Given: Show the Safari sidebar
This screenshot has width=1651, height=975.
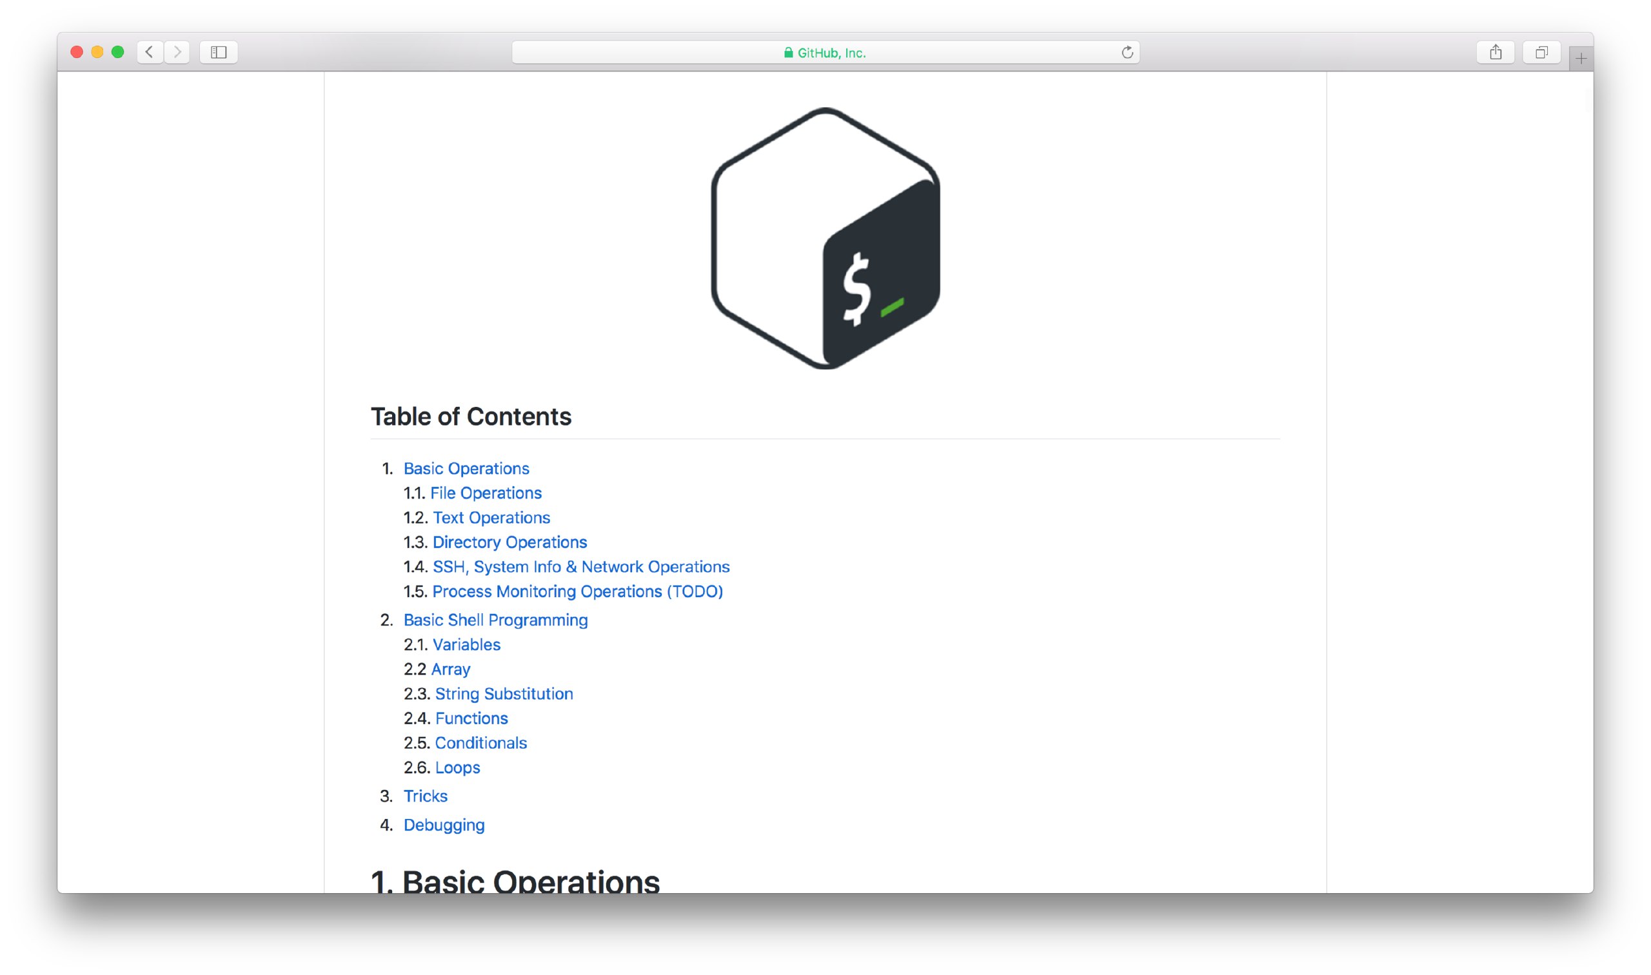Looking at the screenshot, I should pyautogui.click(x=219, y=52).
